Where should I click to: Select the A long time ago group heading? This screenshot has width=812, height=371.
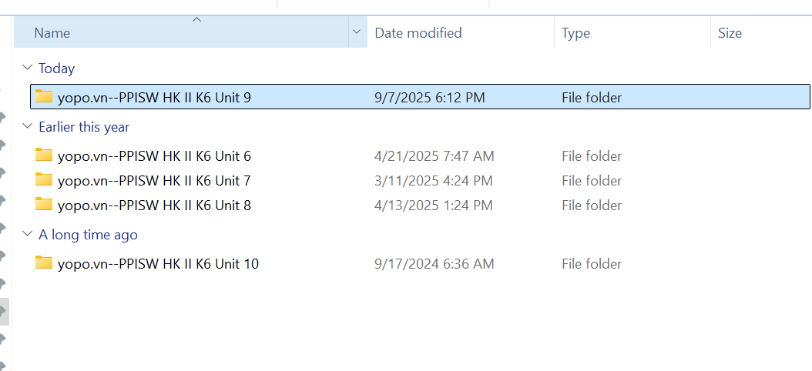[x=88, y=235]
